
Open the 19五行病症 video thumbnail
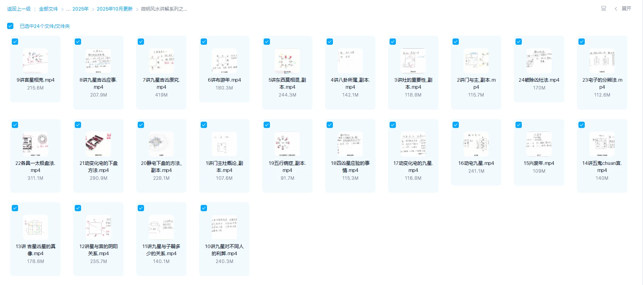point(287,144)
